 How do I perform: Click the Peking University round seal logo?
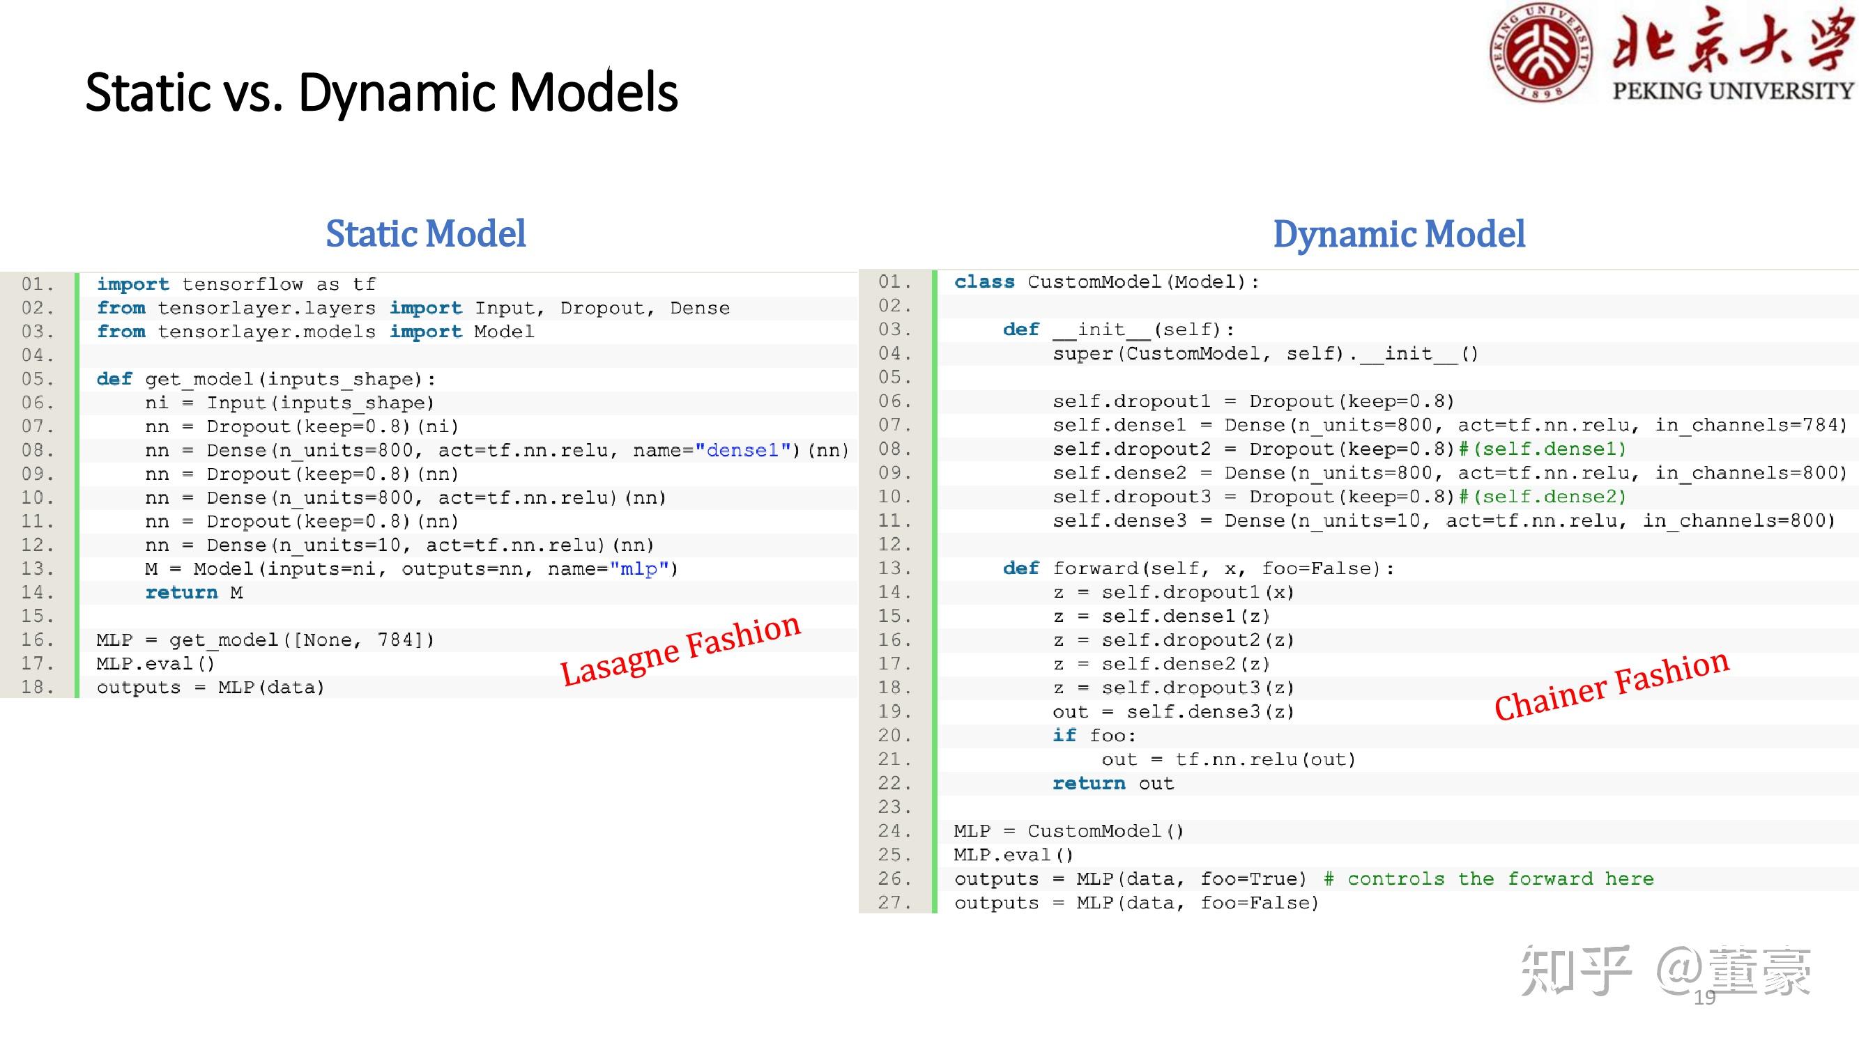[x=1541, y=52]
